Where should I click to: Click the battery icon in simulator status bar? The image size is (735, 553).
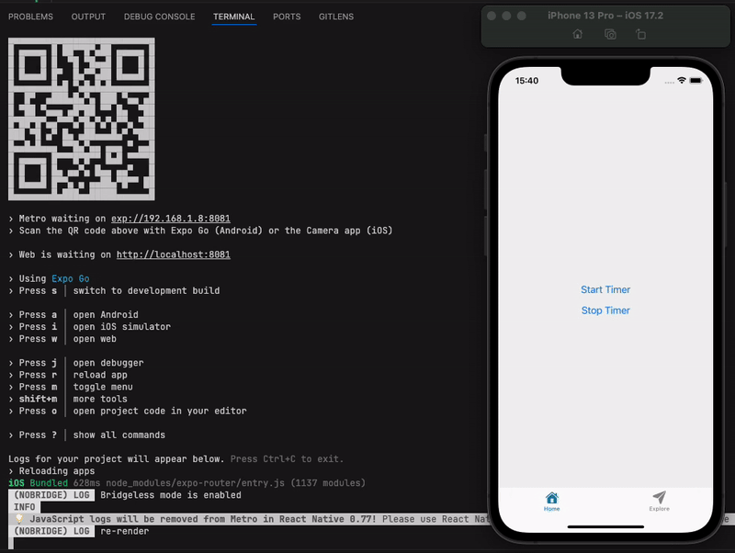(x=695, y=81)
